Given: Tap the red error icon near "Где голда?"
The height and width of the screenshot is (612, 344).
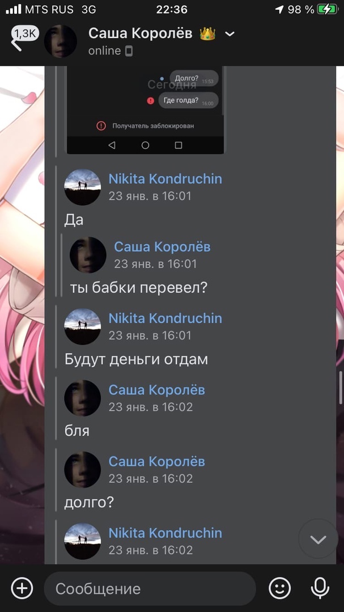Looking at the screenshot, I should (x=150, y=101).
